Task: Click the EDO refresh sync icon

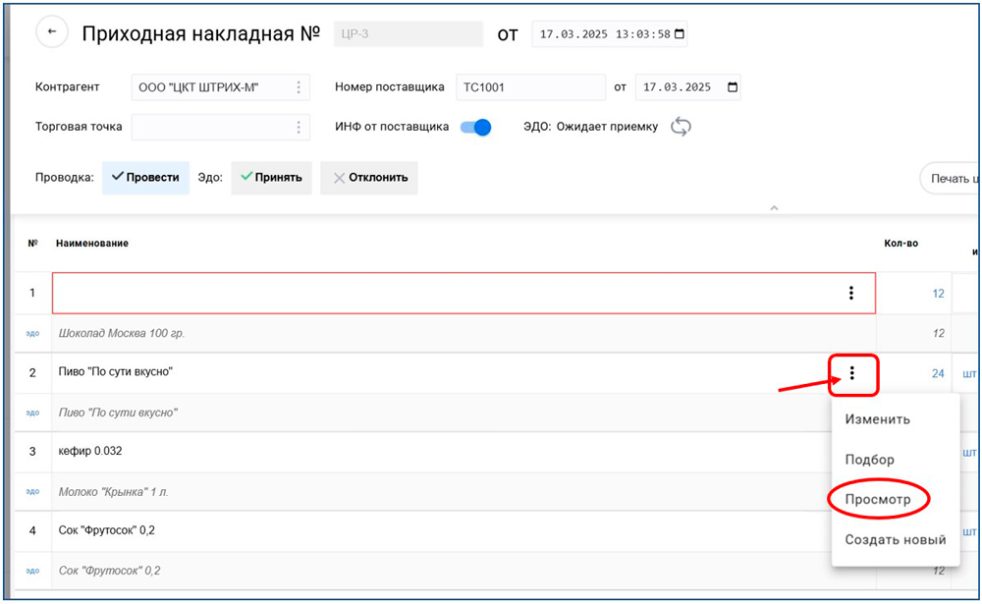Action: 681,127
